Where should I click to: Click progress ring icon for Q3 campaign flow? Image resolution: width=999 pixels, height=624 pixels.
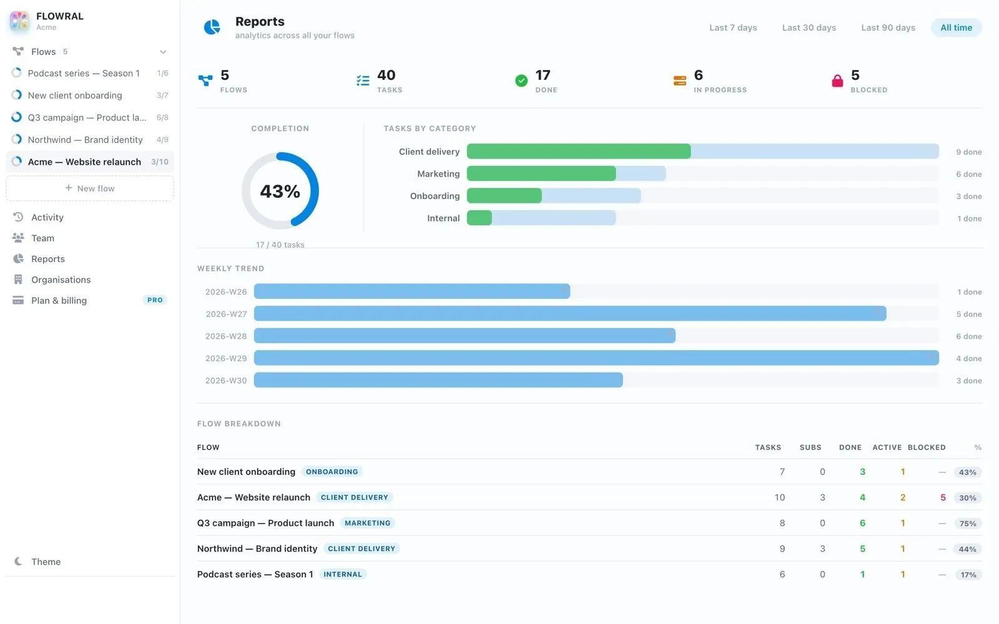click(17, 117)
